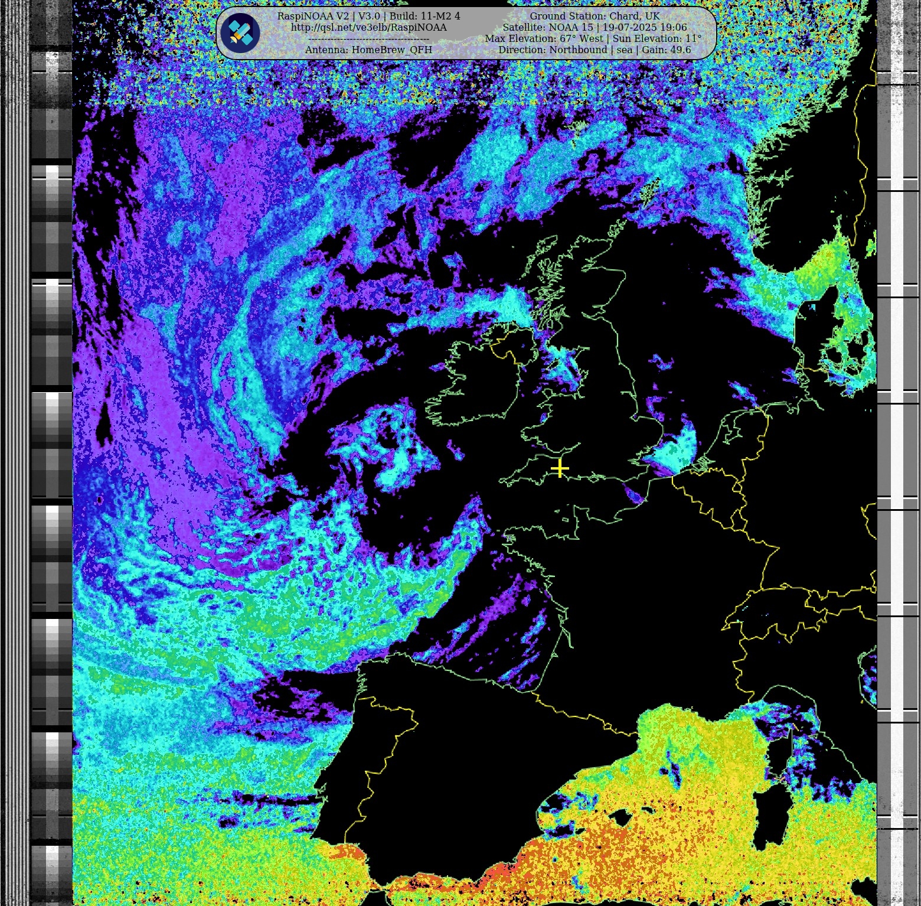
Task: Select the 'RaspiNOAA V2' title text
Action: (x=313, y=17)
